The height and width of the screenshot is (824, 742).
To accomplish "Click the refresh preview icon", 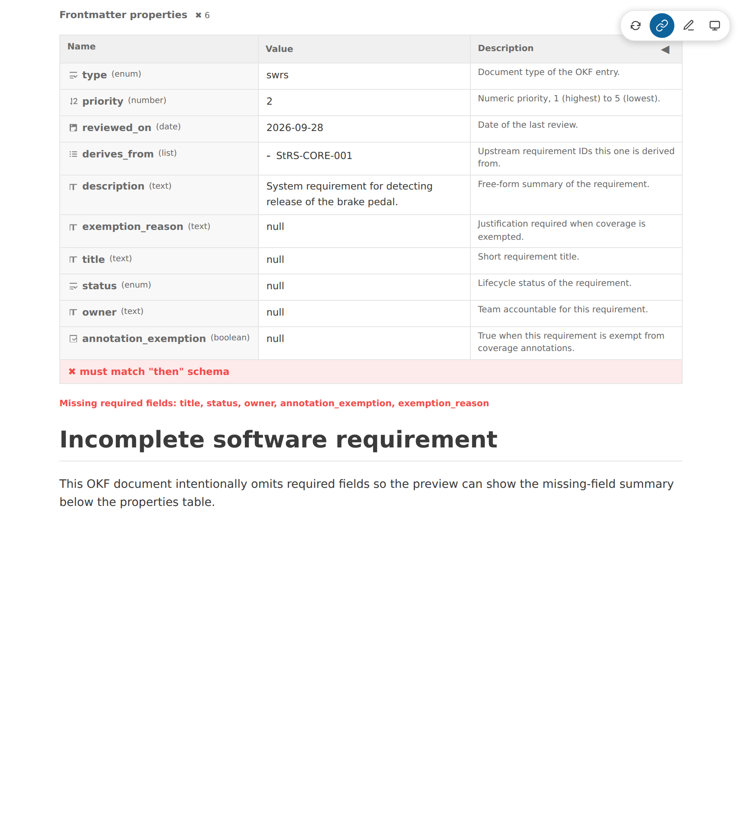I will (x=635, y=26).
